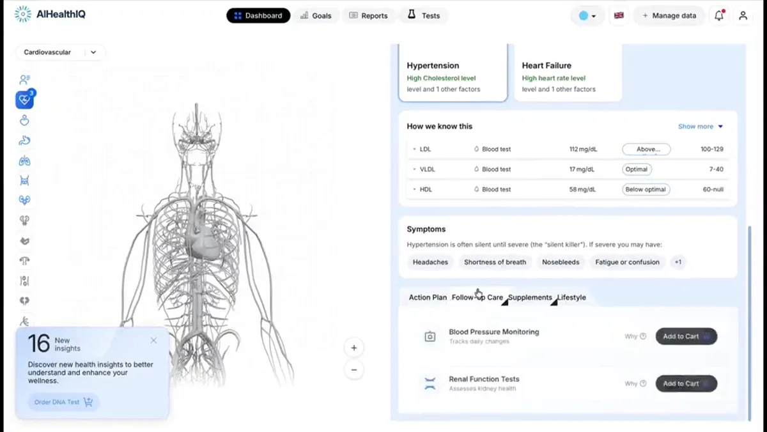Click the 112 mg/dL LDL value
Screen dimensions: 767x432
(583, 149)
